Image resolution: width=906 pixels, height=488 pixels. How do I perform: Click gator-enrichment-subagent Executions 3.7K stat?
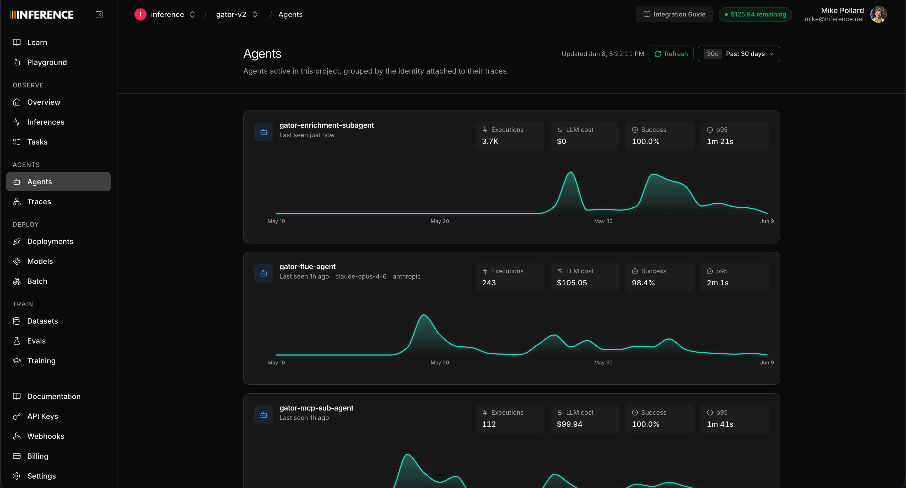pos(510,136)
